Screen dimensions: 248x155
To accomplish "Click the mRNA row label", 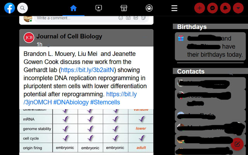I will tap(29, 119).
